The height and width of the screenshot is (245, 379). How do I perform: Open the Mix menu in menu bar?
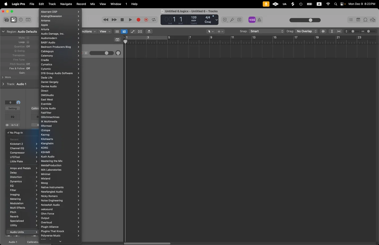92,4
